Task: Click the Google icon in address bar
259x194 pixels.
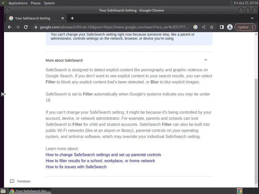Action: pos(196,27)
